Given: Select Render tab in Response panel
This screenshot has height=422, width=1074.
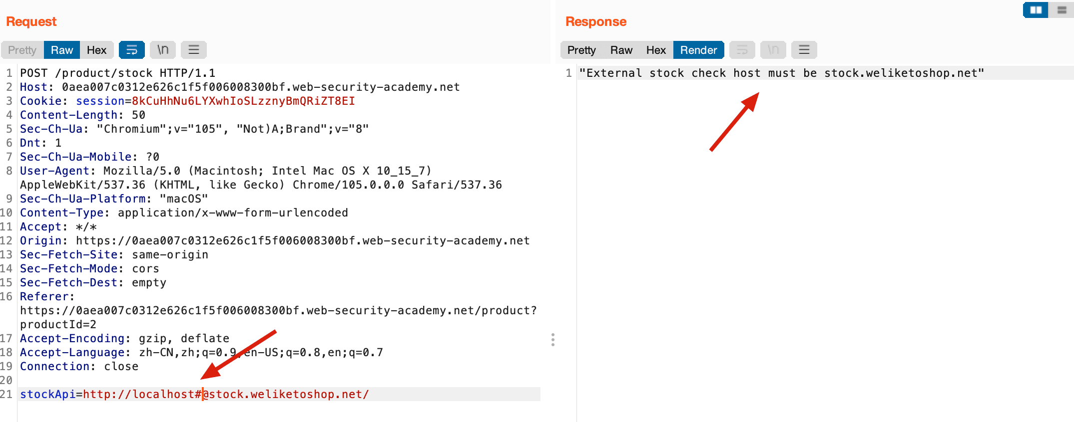Looking at the screenshot, I should tap(699, 50).
